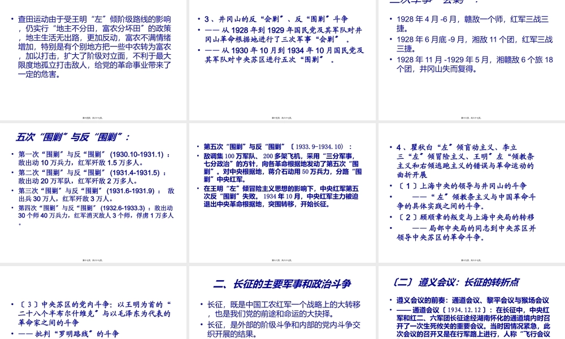Click the heading 五次"围剿"与反"围剿"
The height and width of the screenshot is (339, 565).
click(72, 136)
